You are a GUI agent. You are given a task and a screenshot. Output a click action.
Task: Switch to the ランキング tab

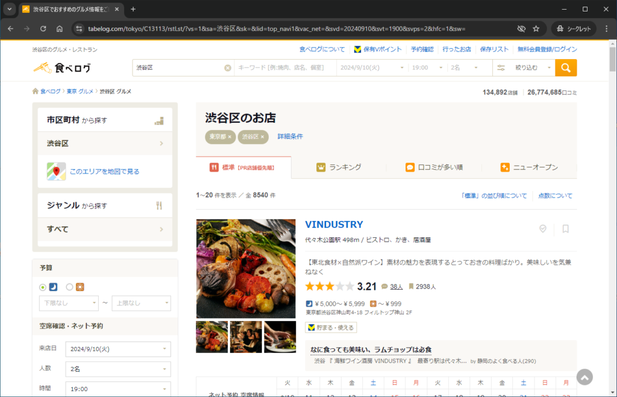pyautogui.click(x=339, y=167)
